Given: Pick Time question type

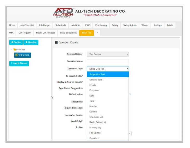Looking at the screenshot, I should point(108,101).
